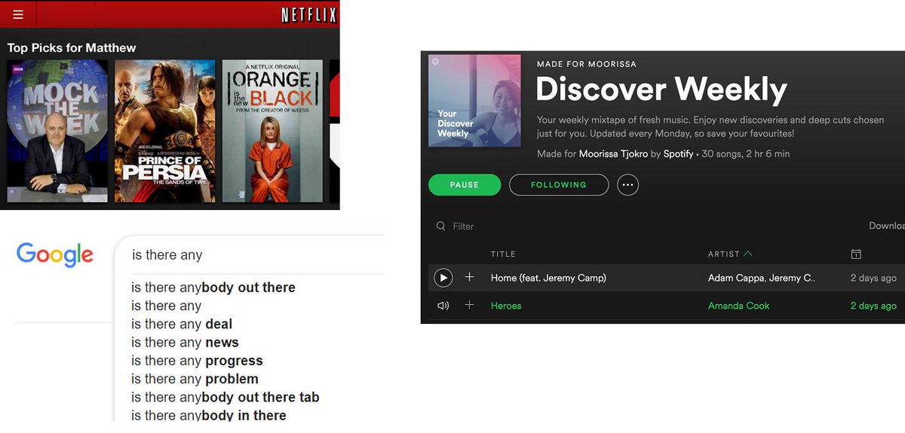Add Home (feat. Jeremy Camp) to library
The image size is (905, 433).
[469, 278]
